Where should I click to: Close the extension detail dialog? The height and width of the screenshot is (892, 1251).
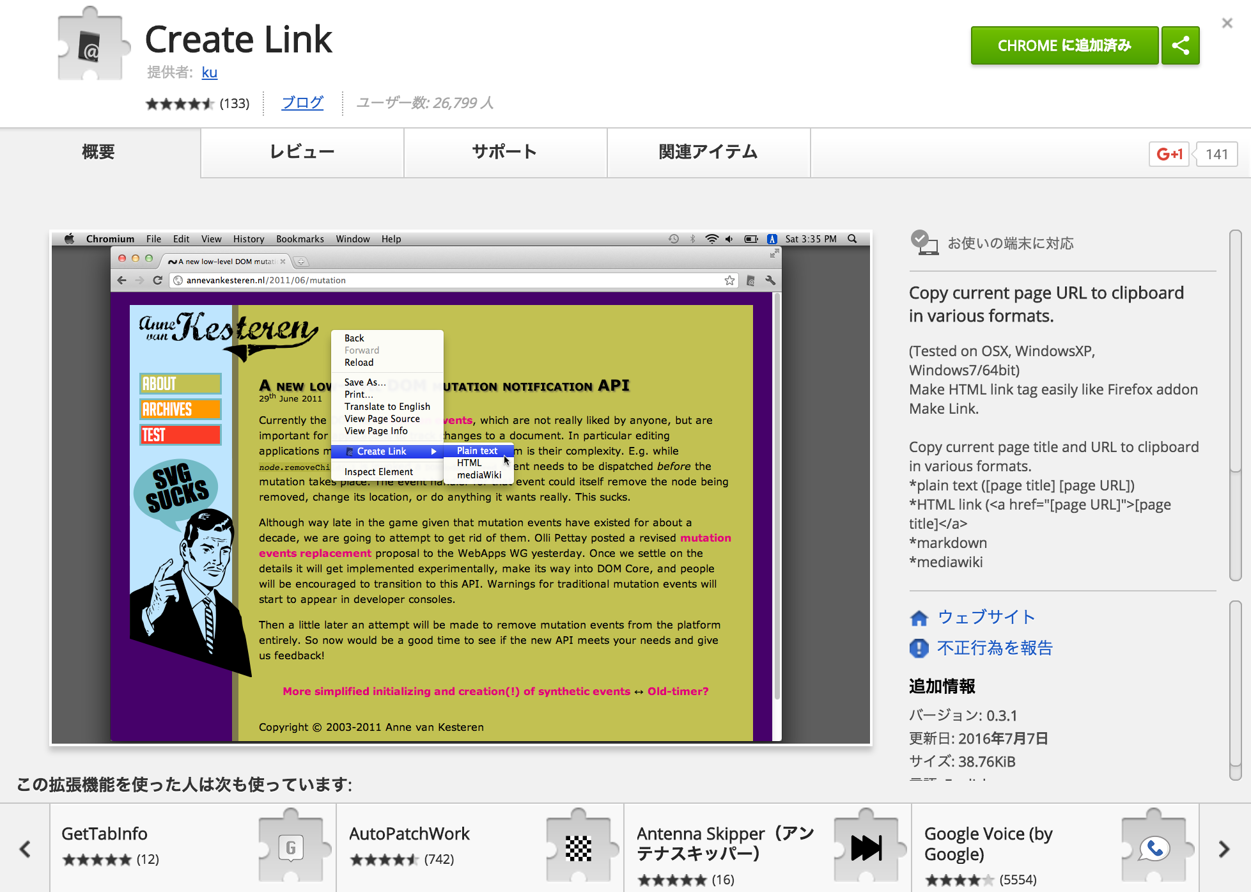pyautogui.click(x=1227, y=24)
